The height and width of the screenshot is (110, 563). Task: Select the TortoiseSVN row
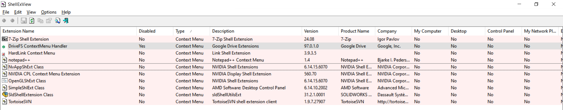(x=281, y=102)
